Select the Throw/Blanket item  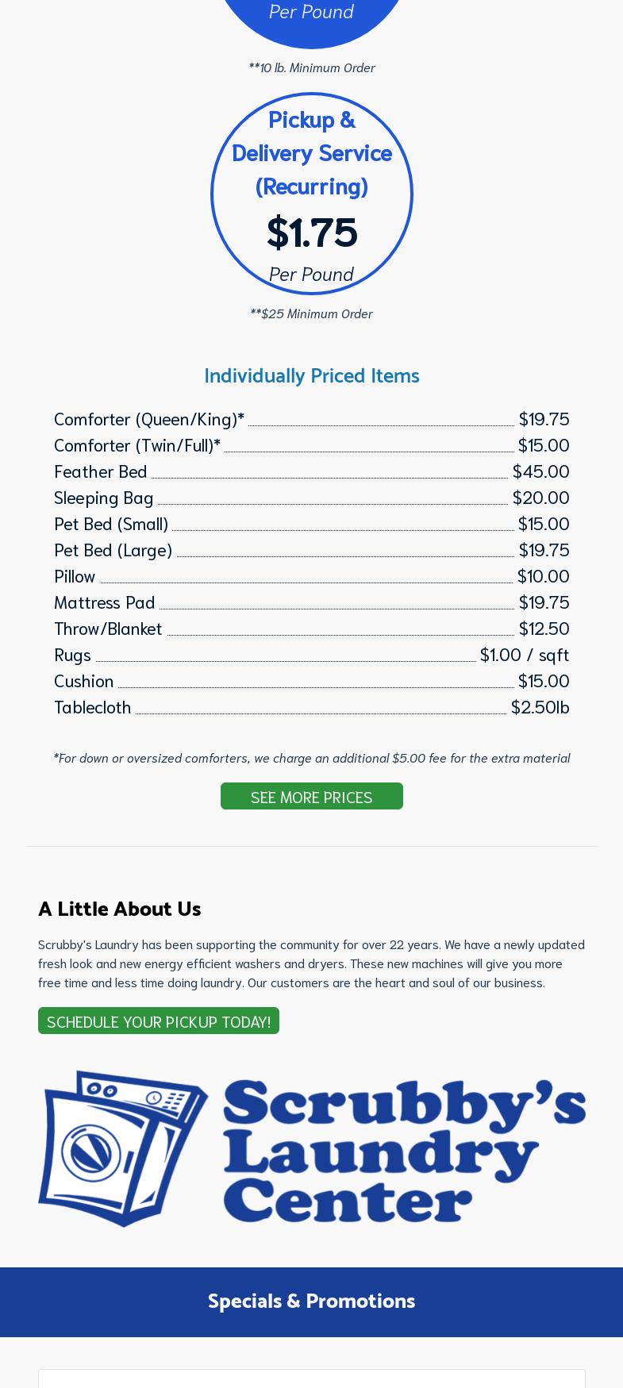coord(108,628)
